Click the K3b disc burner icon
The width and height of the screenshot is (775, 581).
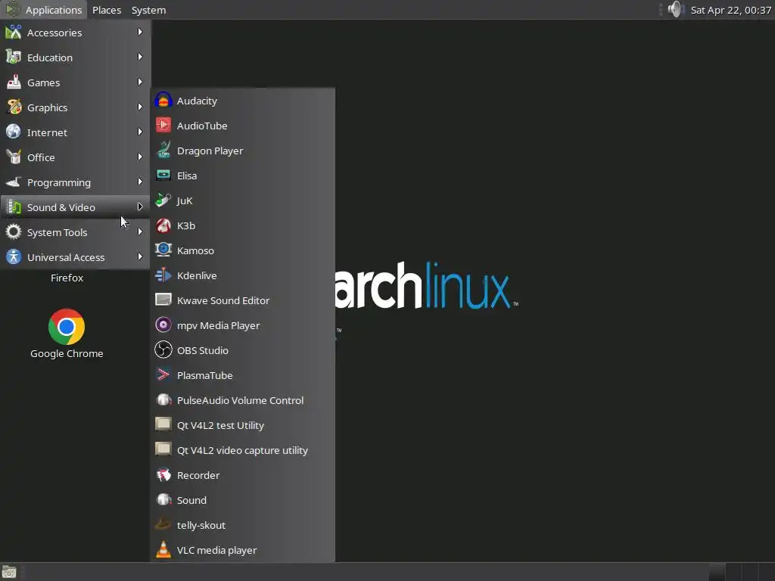(163, 225)
